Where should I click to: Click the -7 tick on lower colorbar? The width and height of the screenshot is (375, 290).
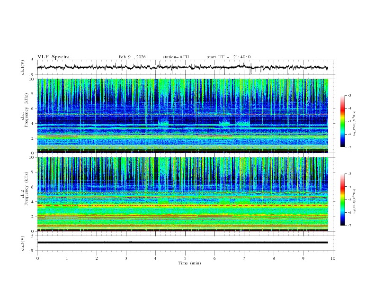point(349,226)
